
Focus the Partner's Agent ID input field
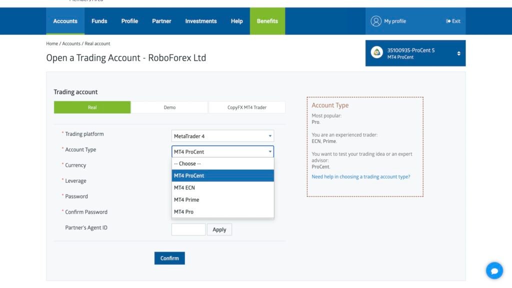pyautogui.click(x=188, y=230)
